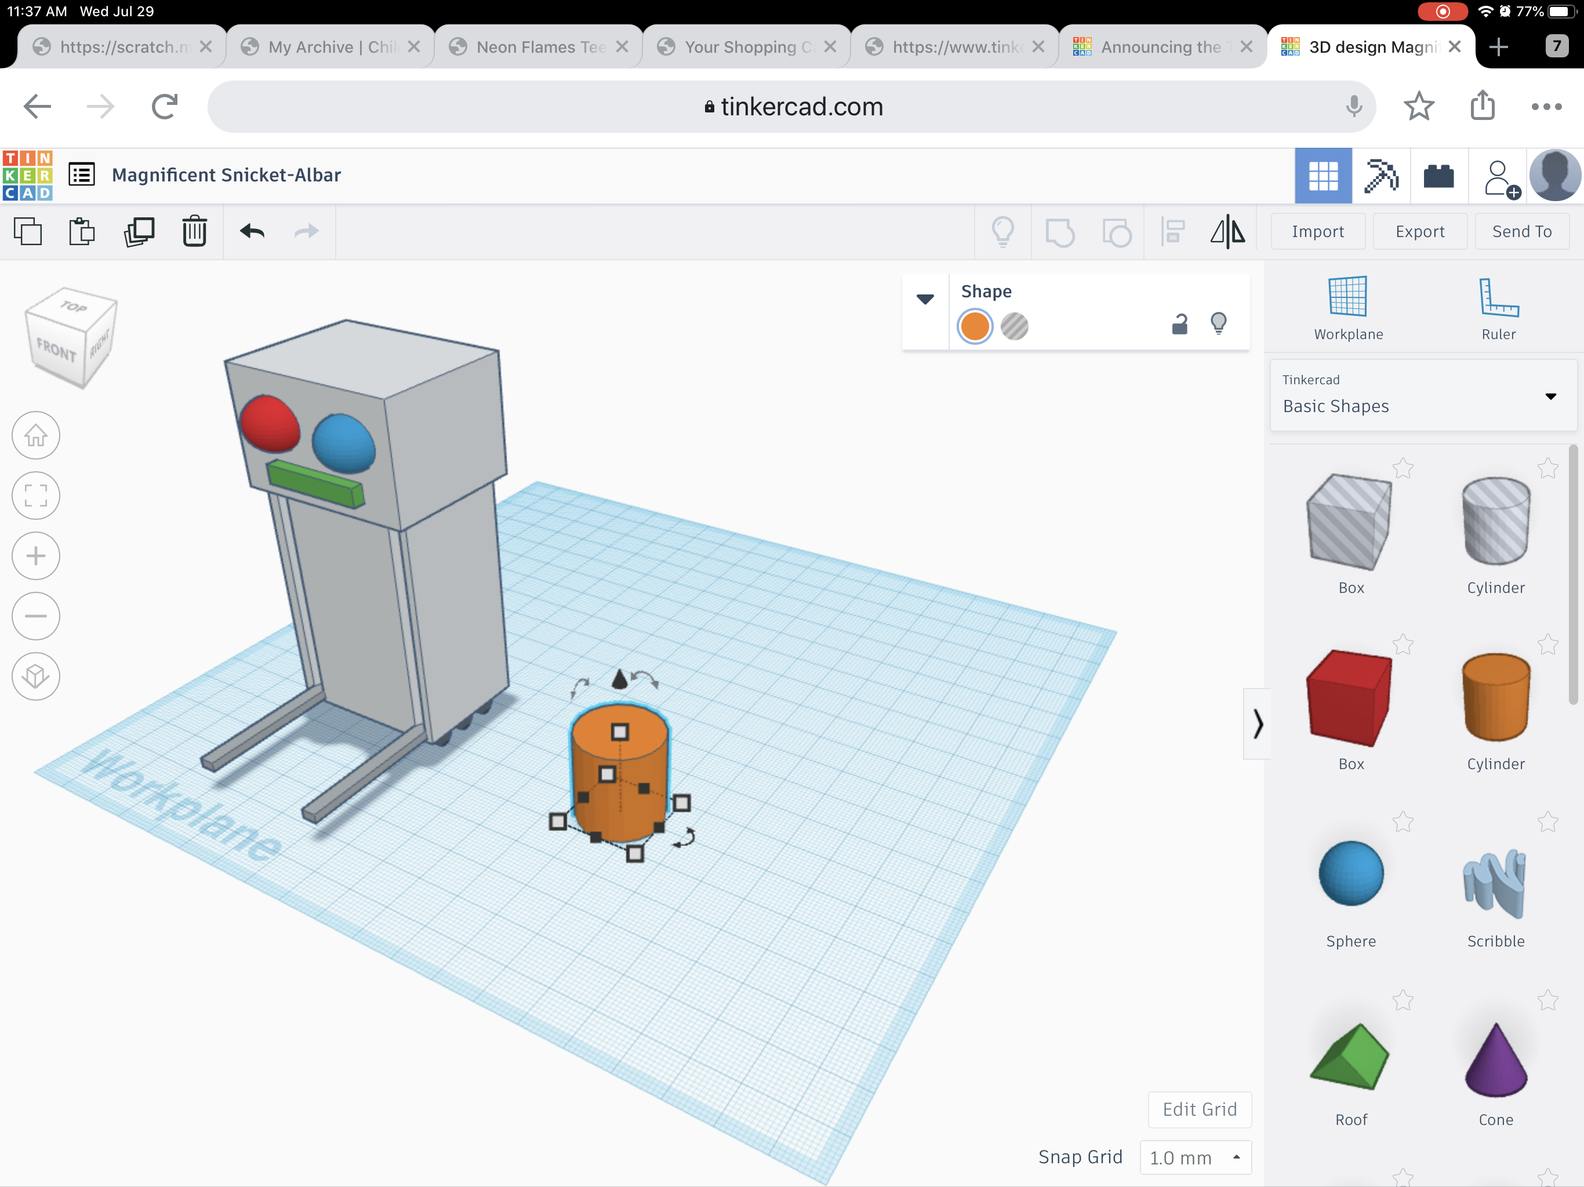Collapse the Shape inspector panel
The image size is (1584, 1187).
tap(925, 299)
